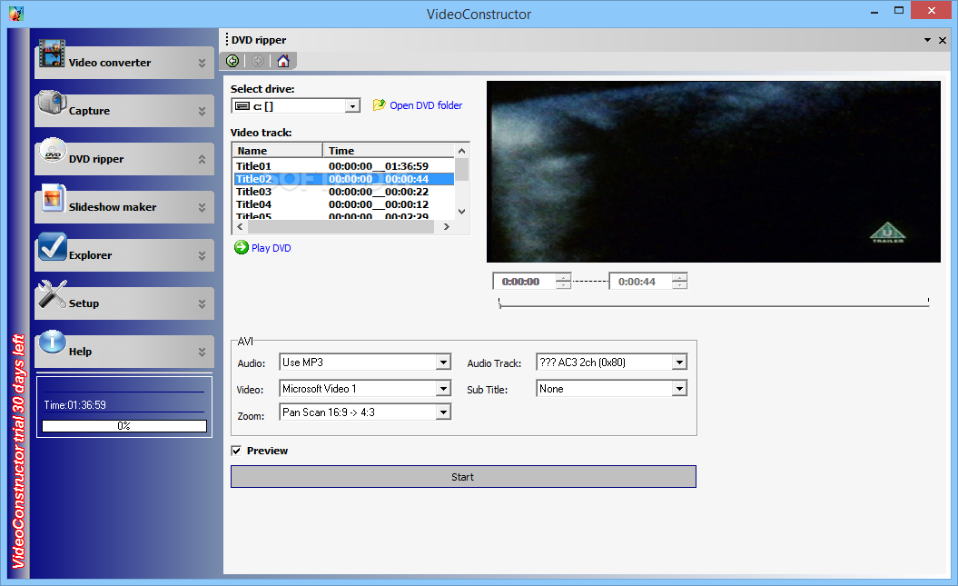The height and width of the screenshot is (586, 958).
Task: Click the track list scroll up arrow
Action: [462, 150]
